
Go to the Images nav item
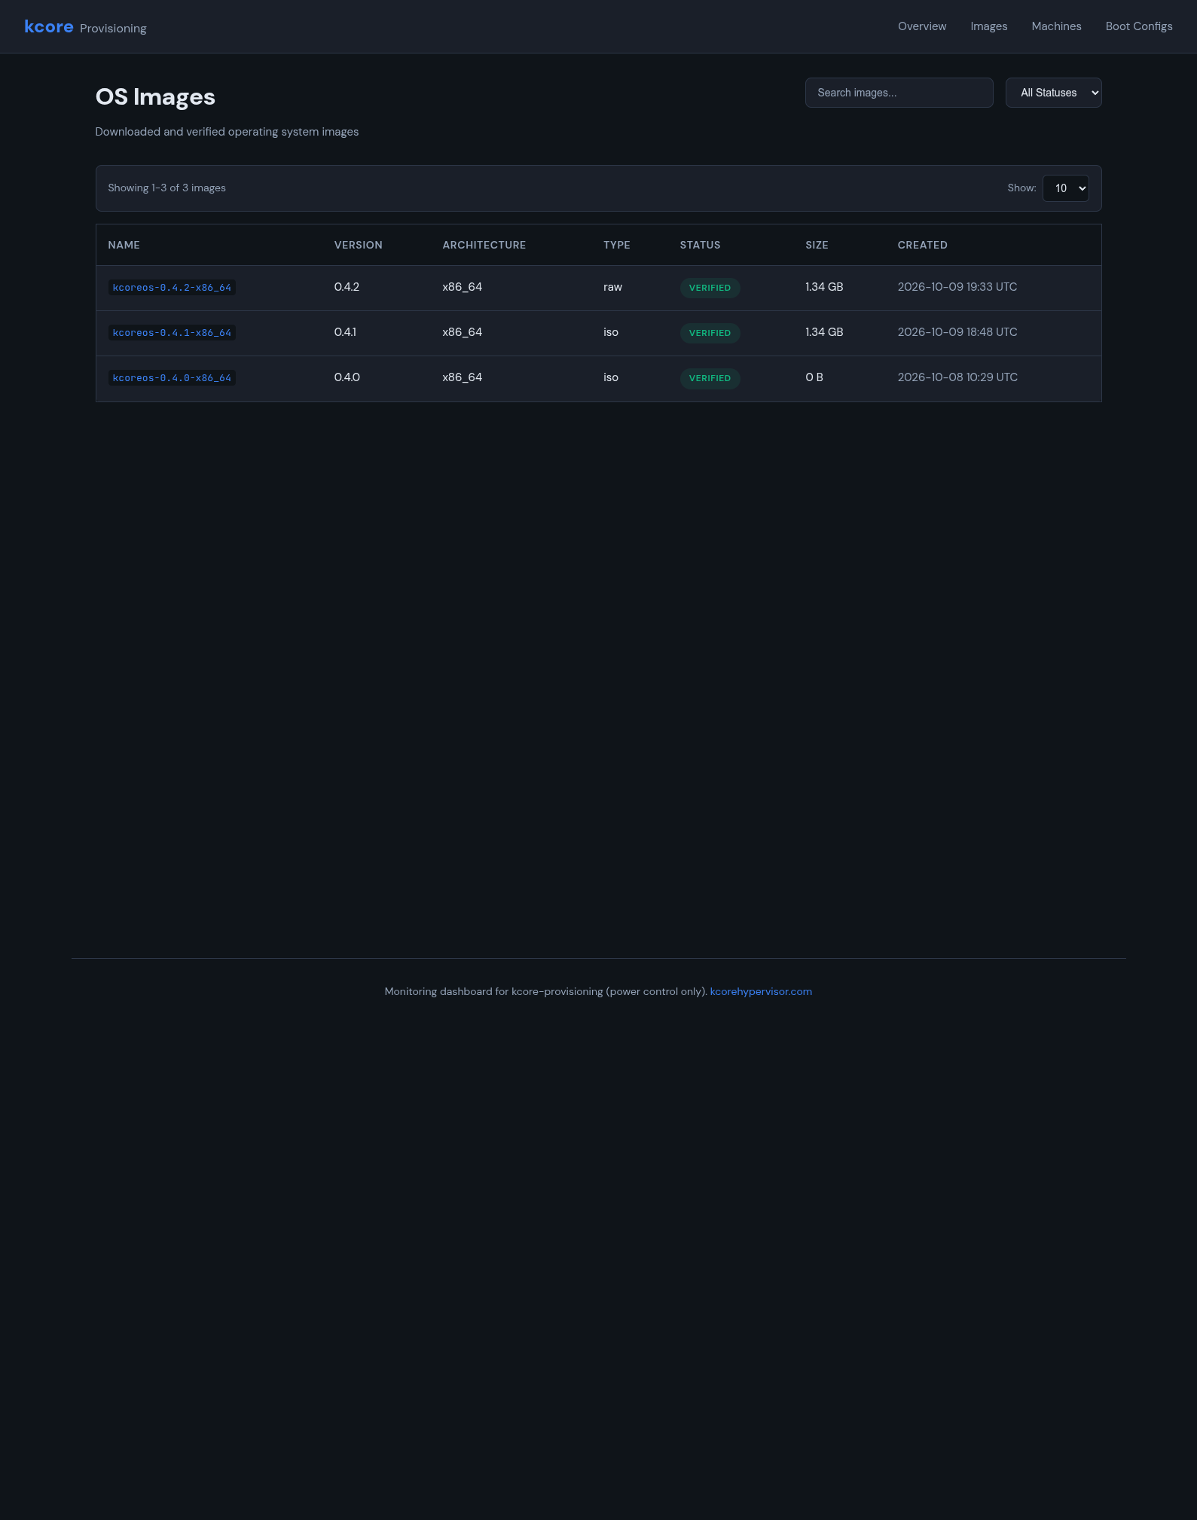tap(989, 26)
